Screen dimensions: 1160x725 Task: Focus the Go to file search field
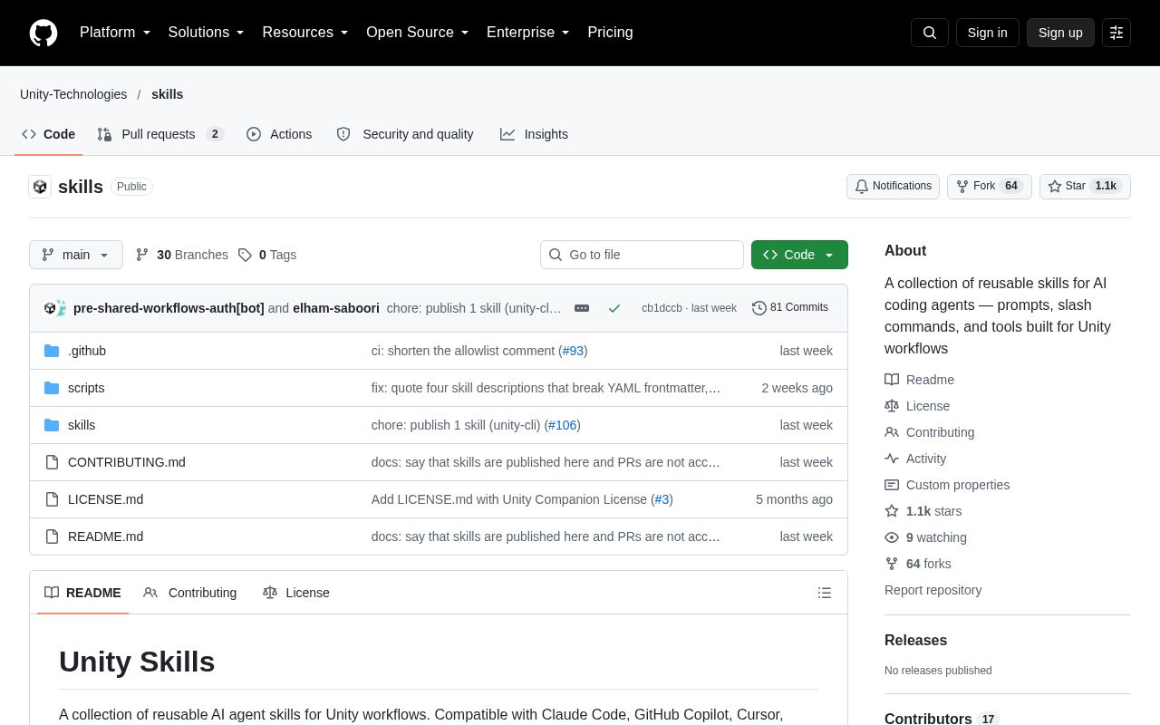(x=642, y=255)
